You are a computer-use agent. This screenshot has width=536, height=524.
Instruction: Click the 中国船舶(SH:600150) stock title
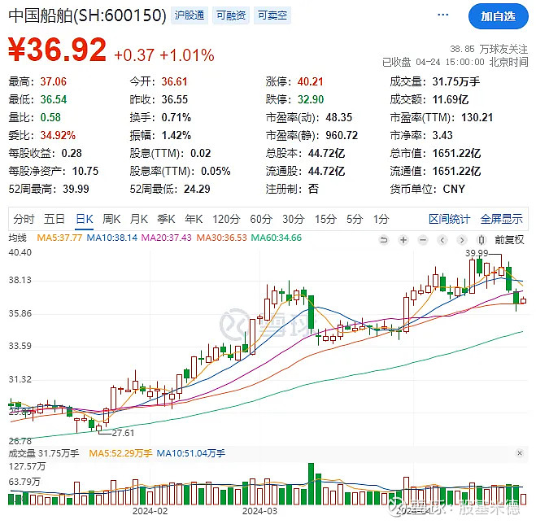tap(87, 15)
